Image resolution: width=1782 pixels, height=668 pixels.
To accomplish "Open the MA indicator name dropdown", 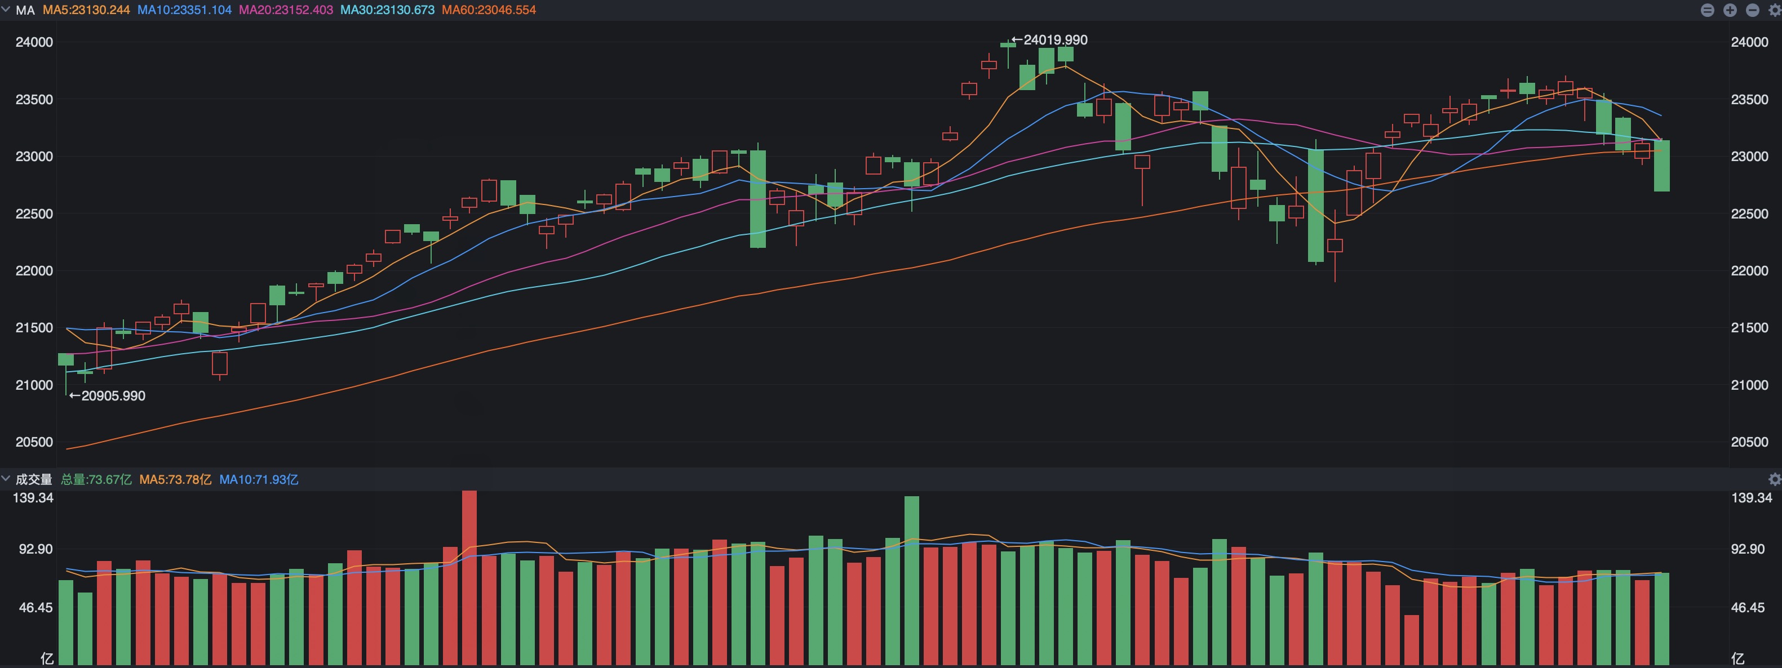I will click(25, 10).
